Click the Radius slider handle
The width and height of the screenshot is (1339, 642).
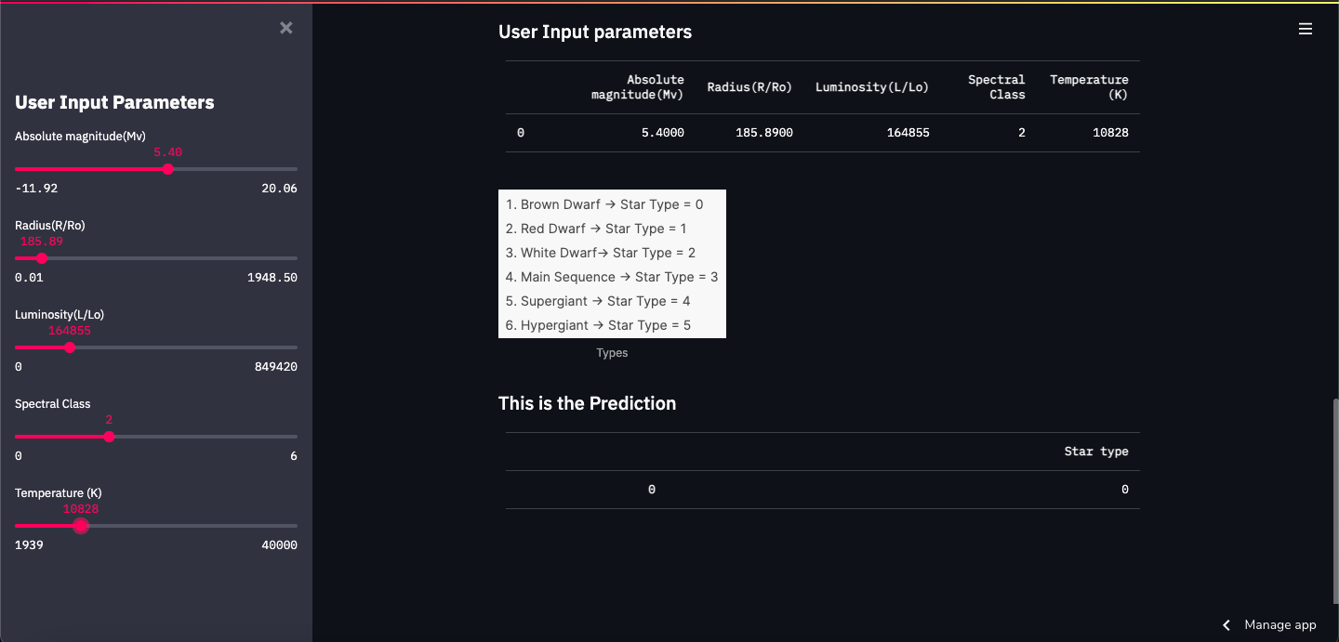pyautogui.click(x=42, y=258)
